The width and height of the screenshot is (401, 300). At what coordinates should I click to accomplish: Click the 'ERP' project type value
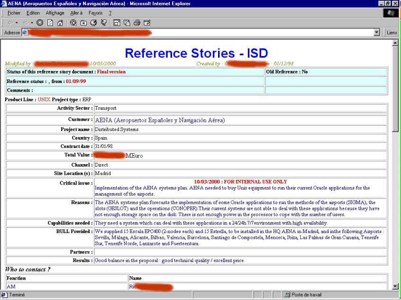[x=87, y=99]
